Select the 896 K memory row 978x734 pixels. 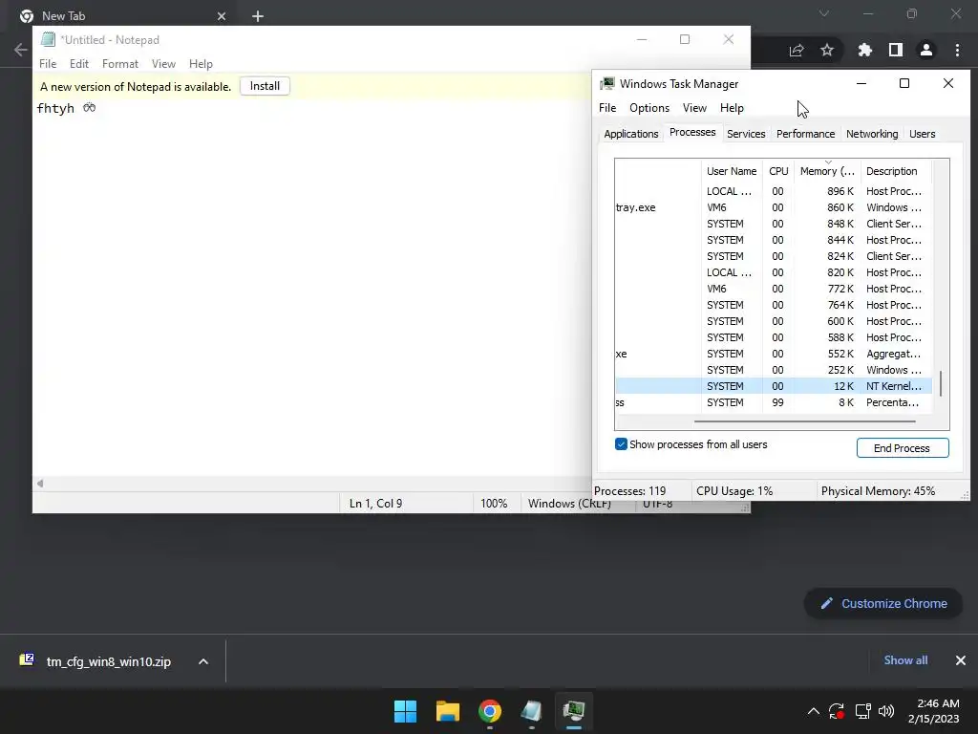[x=774, y=191]
